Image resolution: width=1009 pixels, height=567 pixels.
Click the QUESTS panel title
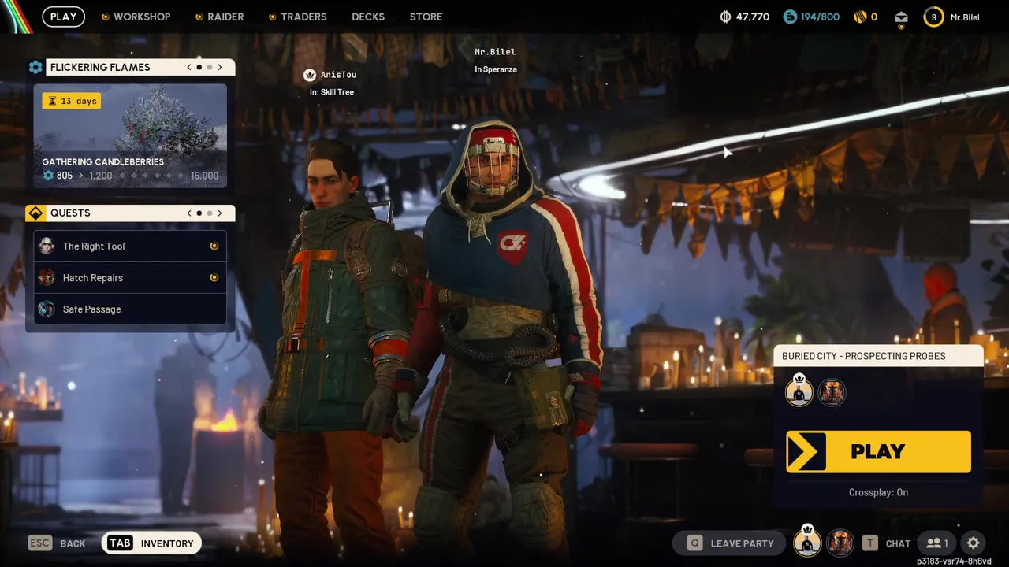(x=70, y=213)
